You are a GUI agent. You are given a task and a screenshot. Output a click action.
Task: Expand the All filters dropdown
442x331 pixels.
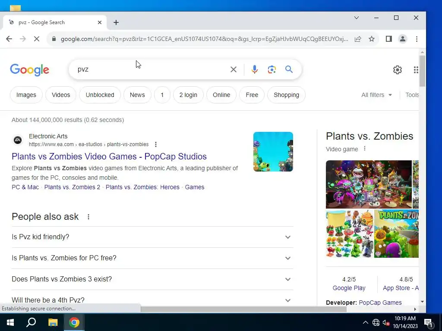376,95
